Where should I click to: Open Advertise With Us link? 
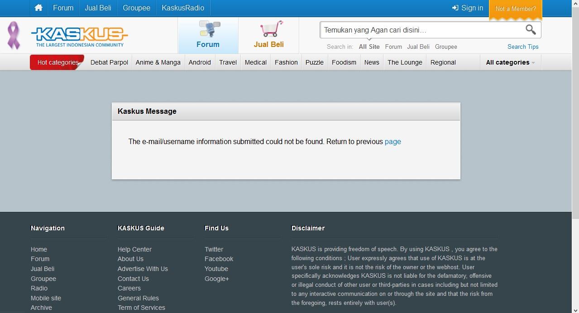(143, 269)
